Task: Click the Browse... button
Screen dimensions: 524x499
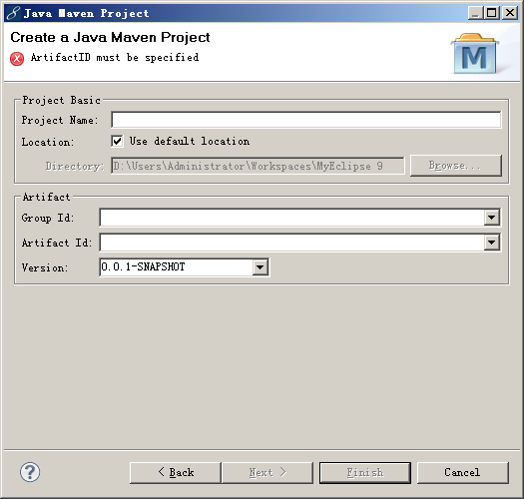Action: click(456, 166)
